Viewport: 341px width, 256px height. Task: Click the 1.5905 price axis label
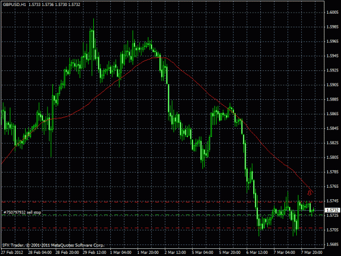click(x=332, y=85)
